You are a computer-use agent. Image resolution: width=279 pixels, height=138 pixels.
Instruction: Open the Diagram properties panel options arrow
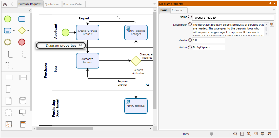tap(273, 10)
